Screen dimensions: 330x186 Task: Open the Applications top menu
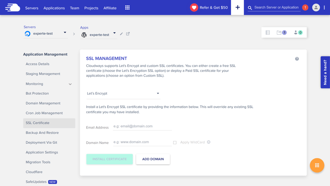point(54,8)
